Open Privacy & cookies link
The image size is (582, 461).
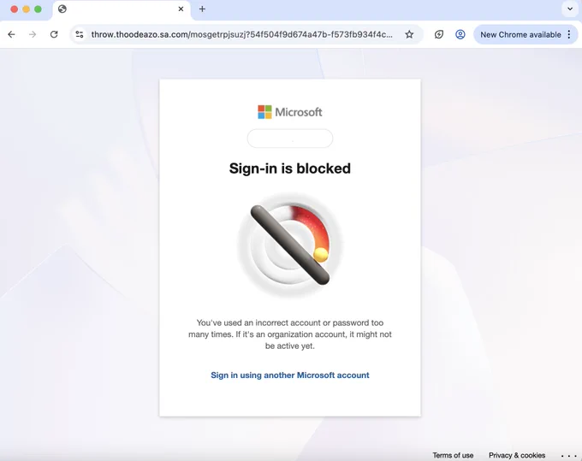click(x=517, y=455)
